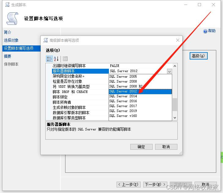Click the SQL Server 2012 value field
Viewport: 223px width, 193px height.
138,71
